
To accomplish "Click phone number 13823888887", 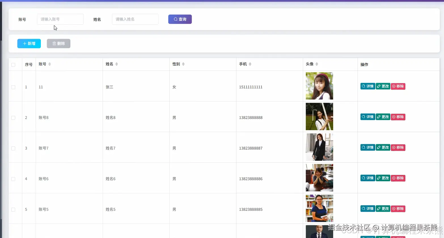I will [251, 148].
